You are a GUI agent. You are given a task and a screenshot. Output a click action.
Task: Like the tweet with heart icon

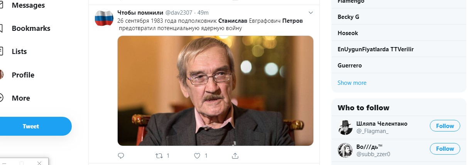[x=197, y=156]
